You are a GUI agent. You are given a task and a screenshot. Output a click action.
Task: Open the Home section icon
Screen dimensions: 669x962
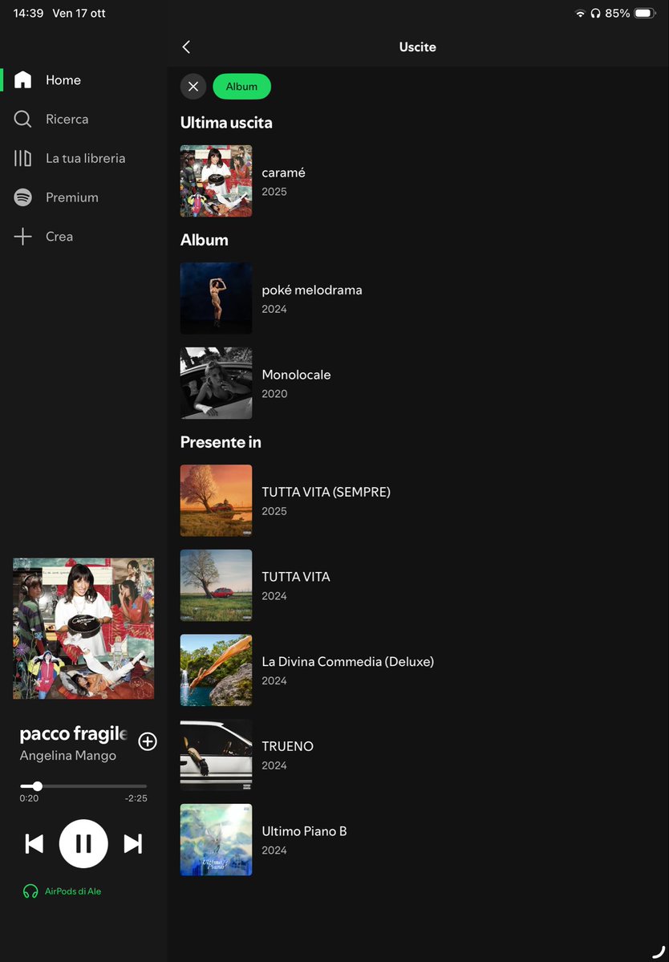coord(22,79)
